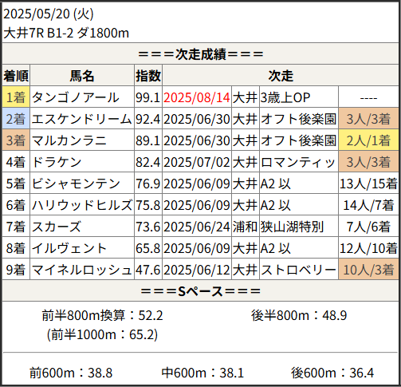Click the 10人/3着 result for マイネルロッシュ
Image resolution: width=401 pixels, height=387 pixels.
click(368, 270)
